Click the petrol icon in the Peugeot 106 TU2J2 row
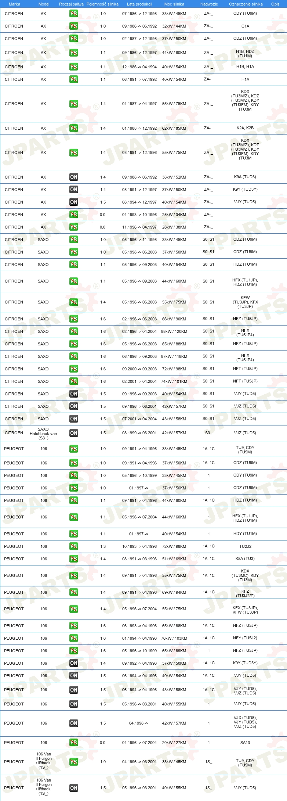The height and width of the screenshot is (801, 287). 74,546
